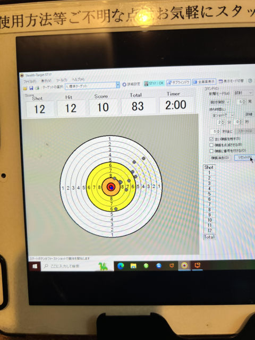Click the サブウィンドウ toolbar button
The image size is (255, 340).
click(x=178, y=82)
